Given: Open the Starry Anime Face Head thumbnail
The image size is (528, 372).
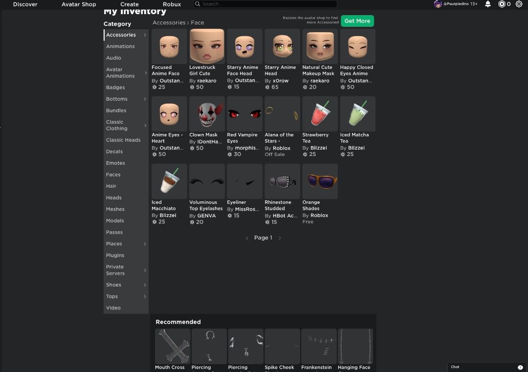Looking at the screenshot, I should [x=244, y=46].
